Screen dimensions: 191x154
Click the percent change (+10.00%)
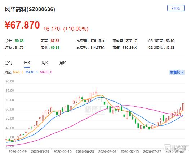76,29
